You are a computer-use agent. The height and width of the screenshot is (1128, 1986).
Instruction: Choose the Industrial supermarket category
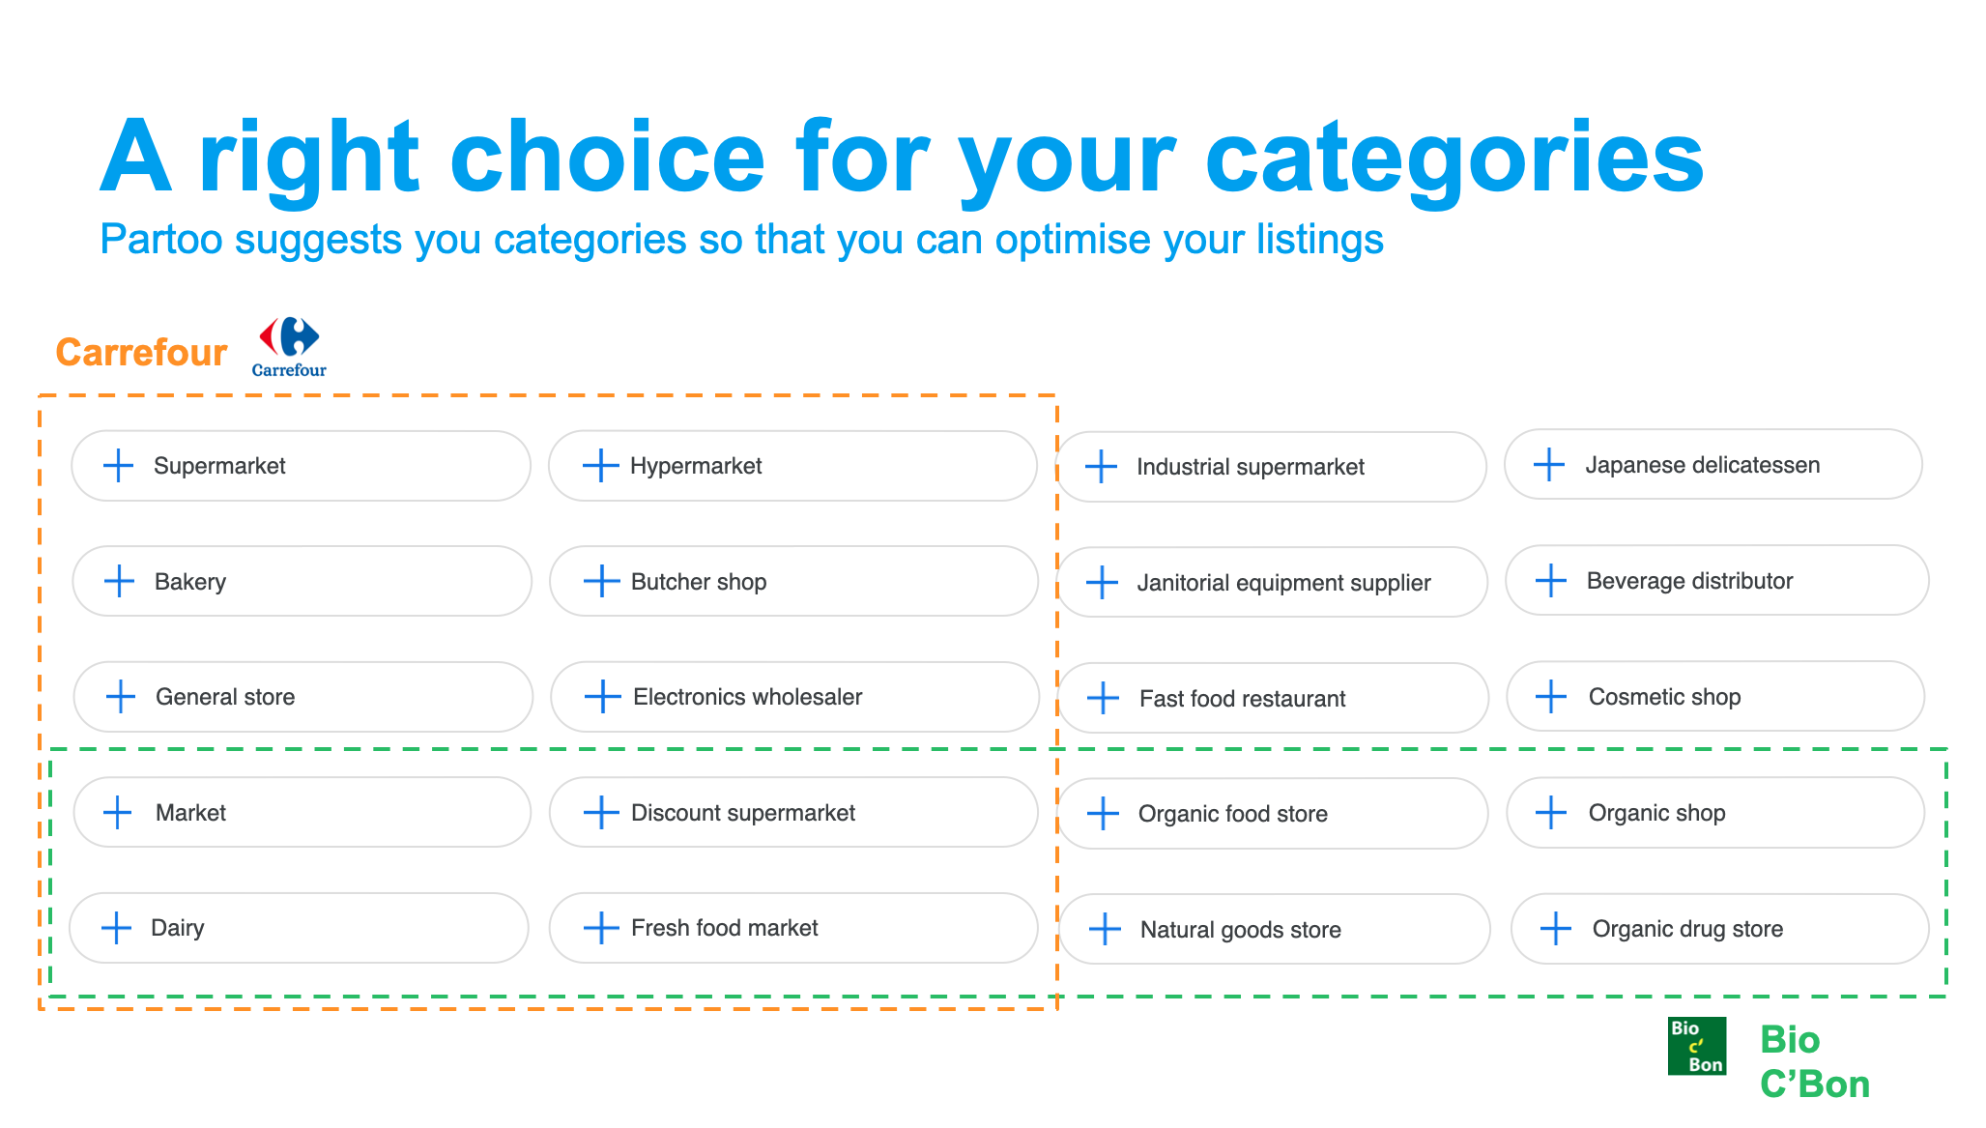1272,467
